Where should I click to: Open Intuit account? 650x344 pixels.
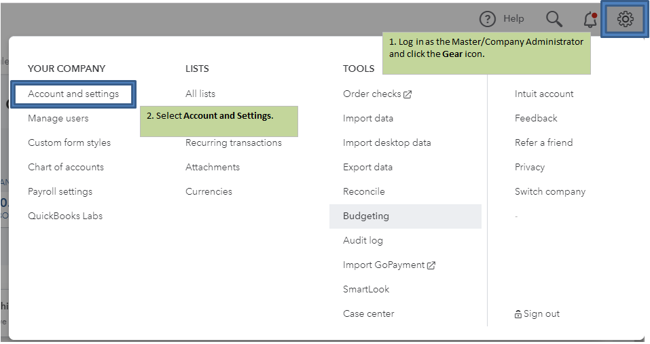click(x=544, y=94)
